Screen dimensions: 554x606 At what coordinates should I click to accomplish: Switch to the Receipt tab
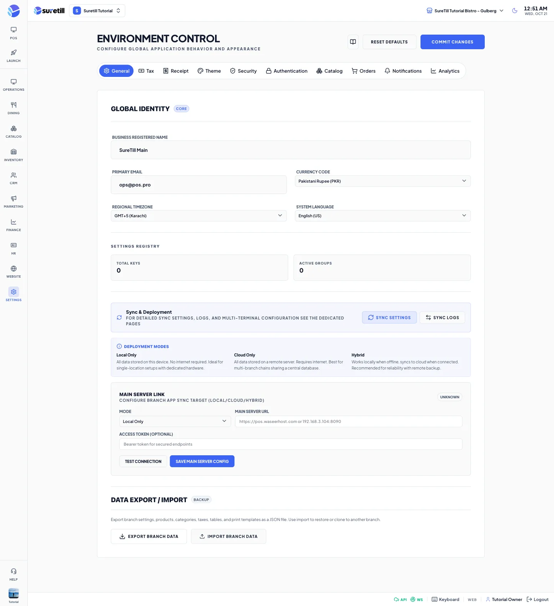pyautogui.click(x=176, y=71)
